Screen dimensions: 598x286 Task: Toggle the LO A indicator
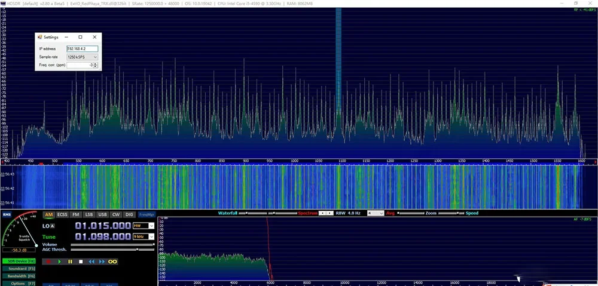(53, 226)
